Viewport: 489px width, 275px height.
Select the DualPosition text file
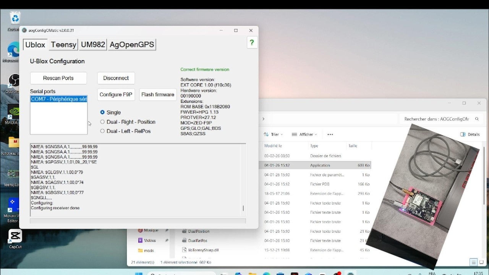199,231
